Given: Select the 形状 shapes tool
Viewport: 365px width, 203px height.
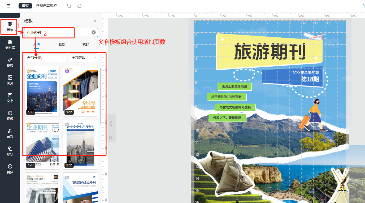Looking at the screenshot, I should pyautogui.click(x=10, y=151).
